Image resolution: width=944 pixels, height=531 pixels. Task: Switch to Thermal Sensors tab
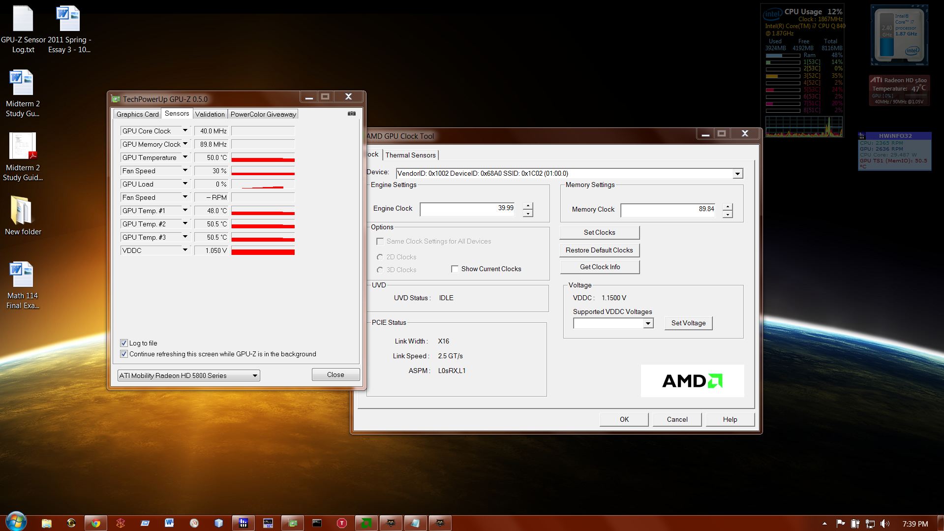tap(411, 155)
